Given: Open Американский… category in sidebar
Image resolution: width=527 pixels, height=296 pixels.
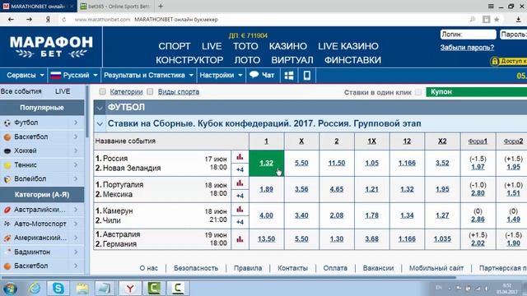Looking at the screenshot, I should pyautogui.click(x=42, y=238).
